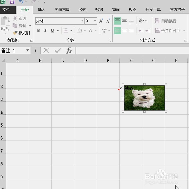Open the font size 9 dropdown
Viewport: 189px width, 189px height.
point(95,21)
